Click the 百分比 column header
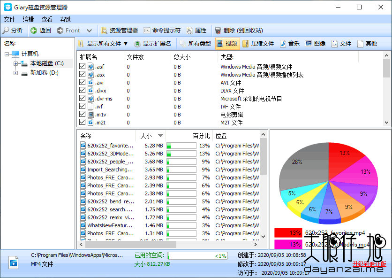 (x=189, y=136)
